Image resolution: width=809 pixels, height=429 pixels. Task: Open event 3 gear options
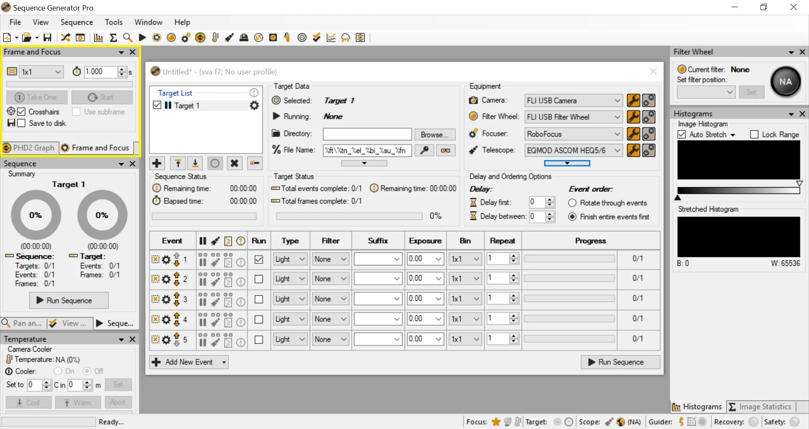pos(166,299)
